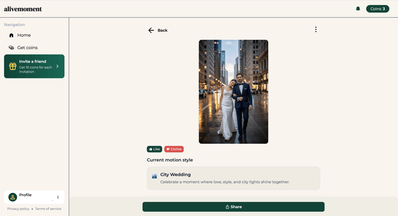Open the Invite a friend banner
398x216 pixels.
pyautogui.click(x=34, y=66)
